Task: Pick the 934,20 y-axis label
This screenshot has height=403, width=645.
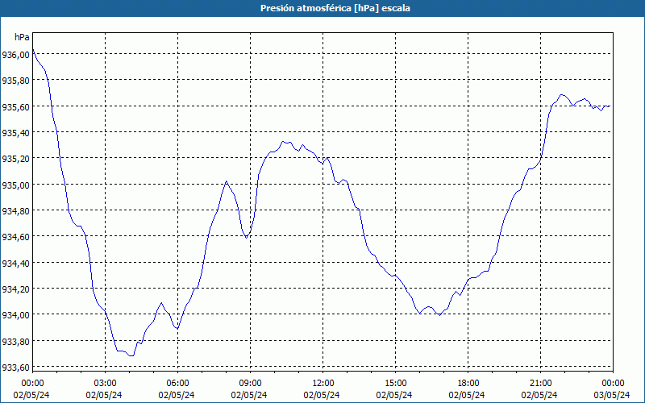Action: tap(15, 289)
